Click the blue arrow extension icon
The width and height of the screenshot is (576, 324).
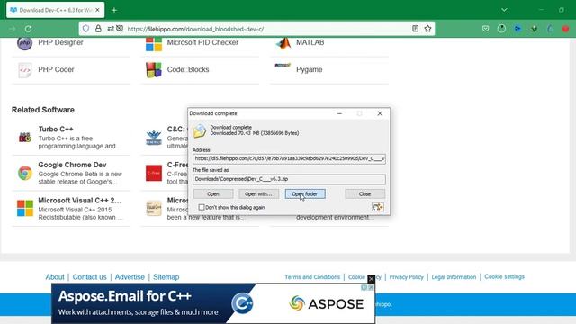517,29
